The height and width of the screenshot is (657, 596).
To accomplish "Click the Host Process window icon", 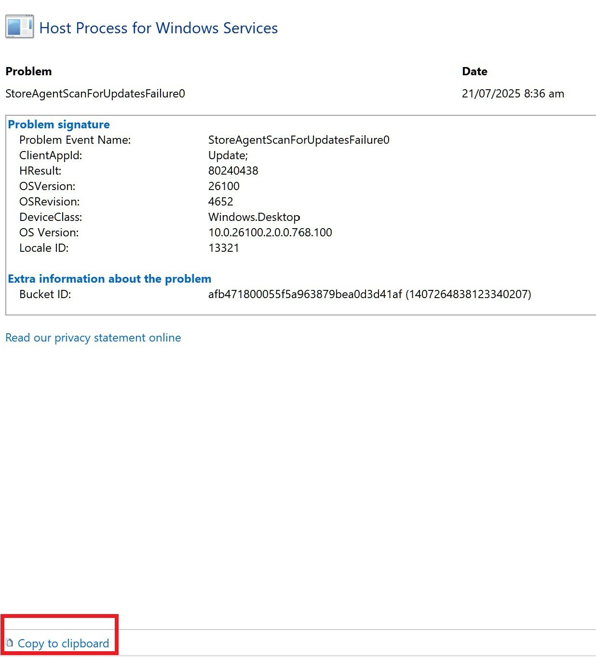I will point(20,27).
